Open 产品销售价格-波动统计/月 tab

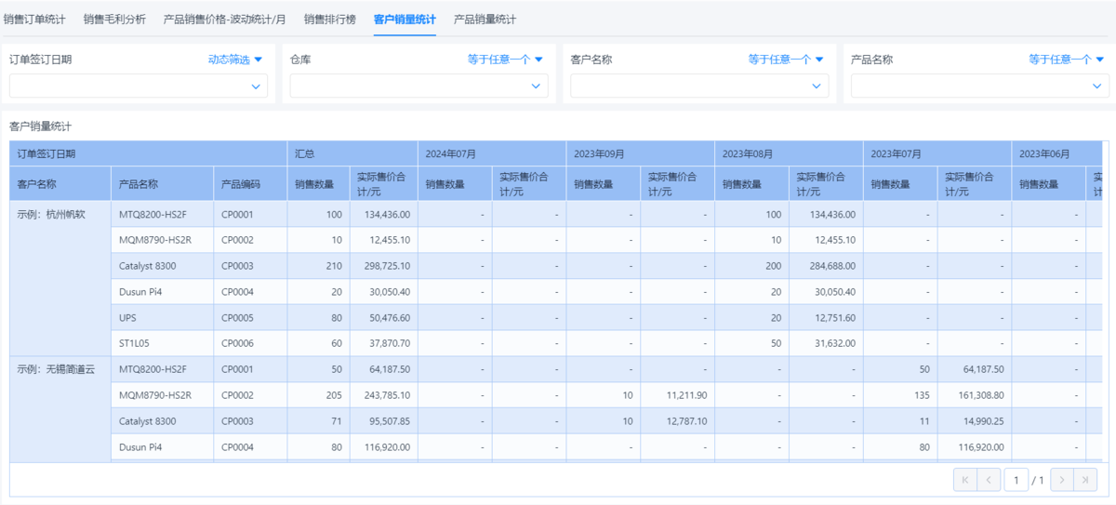(x=225, y=19)
